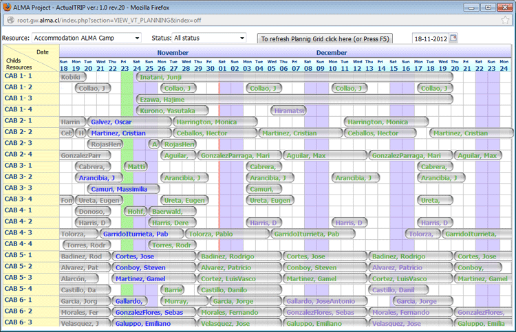Screen dimensions: 516x332
Task: Open the calendar date picker icon
Action: click(x=453, y=38)
